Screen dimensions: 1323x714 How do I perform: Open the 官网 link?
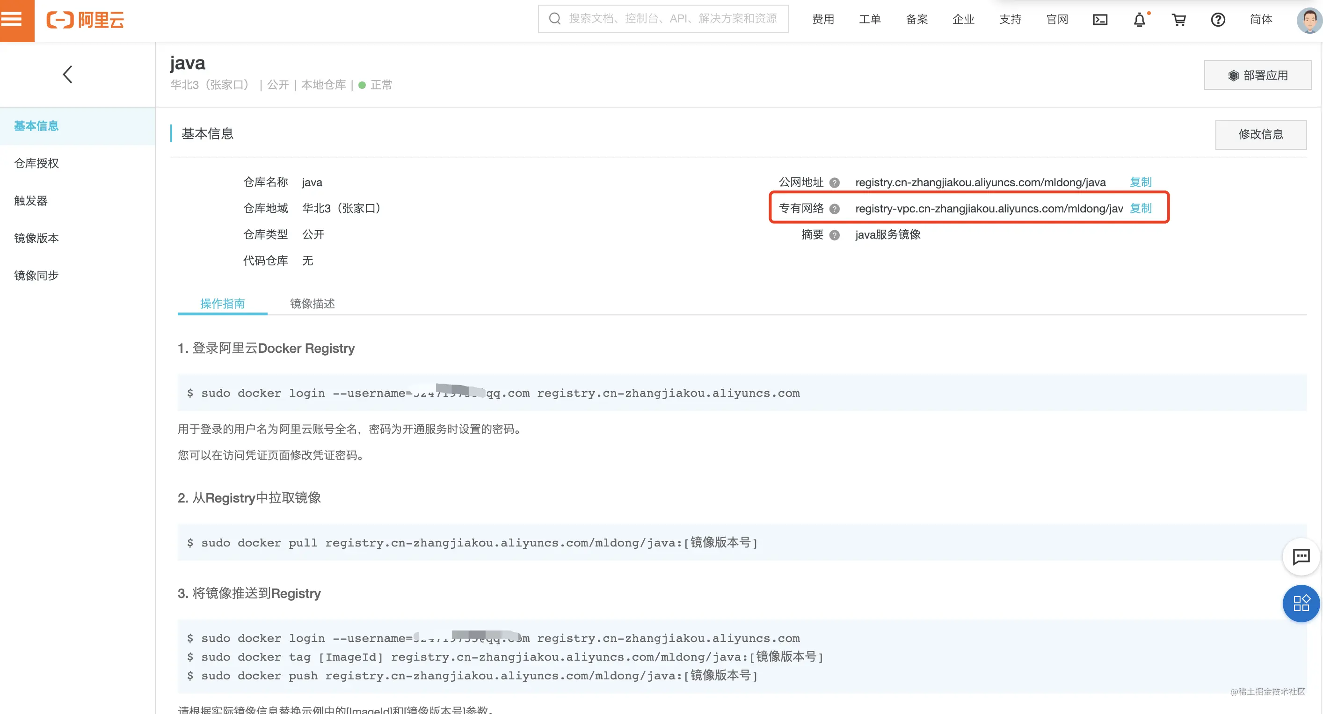click(x=1057, y=20)
